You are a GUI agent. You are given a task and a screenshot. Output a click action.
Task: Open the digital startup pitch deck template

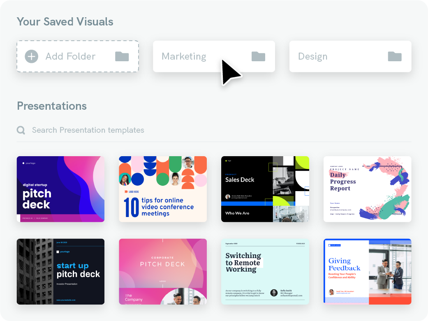pyautogui.click(x=60, y=189)
